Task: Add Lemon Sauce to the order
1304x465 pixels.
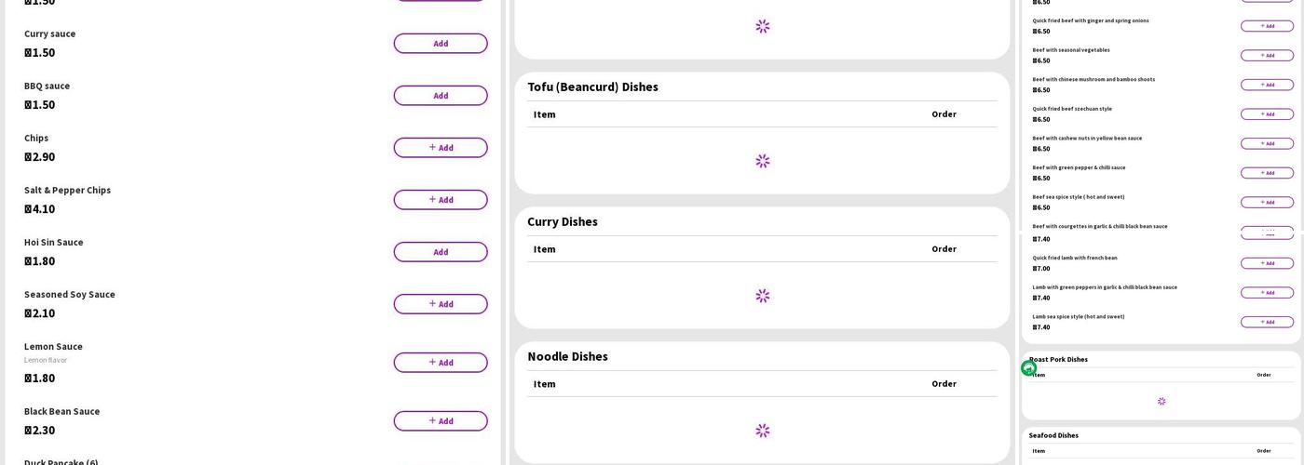Action: click(x=440, y=363)
